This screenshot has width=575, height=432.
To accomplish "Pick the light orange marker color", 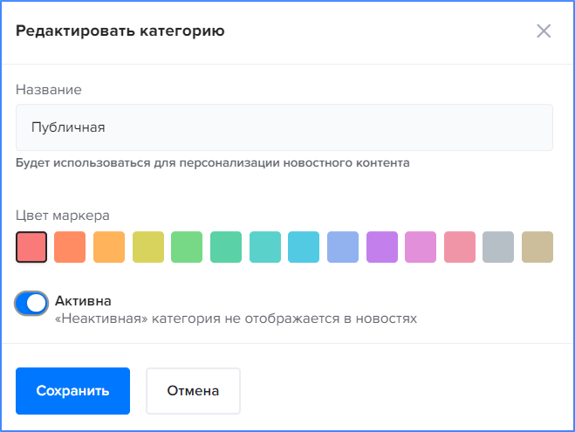I will 109,247.
